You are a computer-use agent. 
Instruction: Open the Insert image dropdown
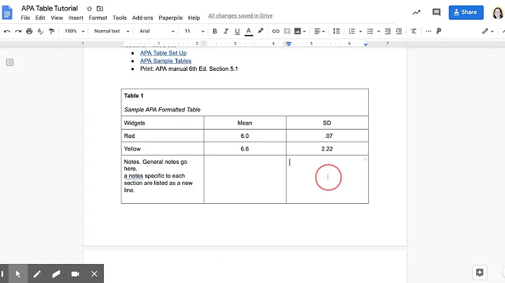coord(300,32)
